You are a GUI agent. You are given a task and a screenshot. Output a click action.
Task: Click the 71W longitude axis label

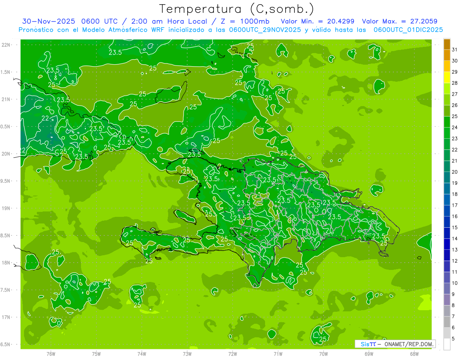tap(278, 354)
